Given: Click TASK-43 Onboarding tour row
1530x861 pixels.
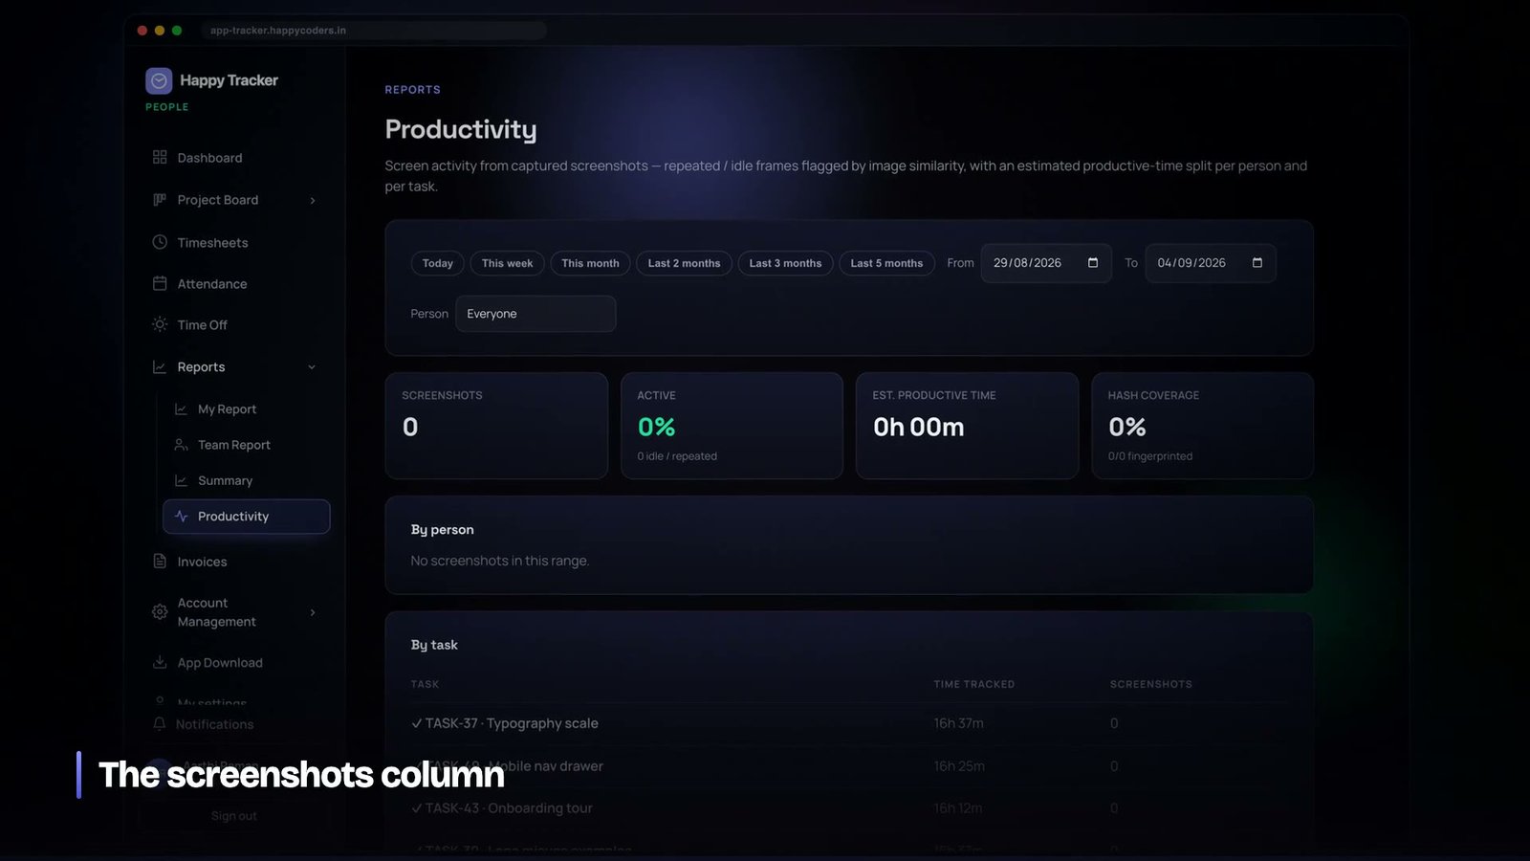Looking at the screenshot, I should pyautogui.click(x=849, y=808).
